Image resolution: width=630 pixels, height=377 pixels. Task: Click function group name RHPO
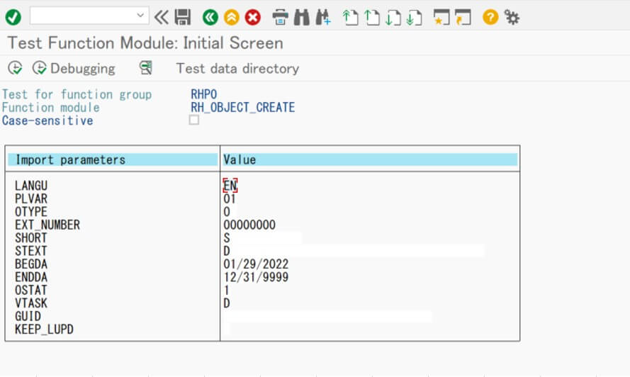[x=203, y=94]
